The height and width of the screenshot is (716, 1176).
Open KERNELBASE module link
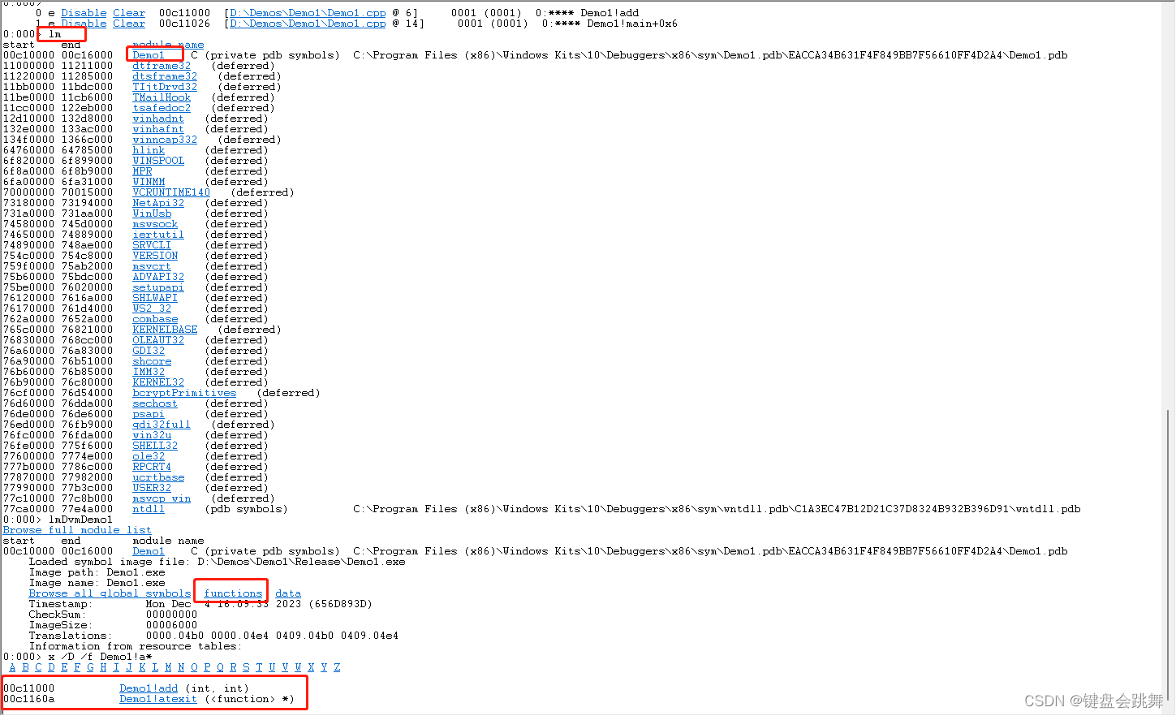coord(165,330)
